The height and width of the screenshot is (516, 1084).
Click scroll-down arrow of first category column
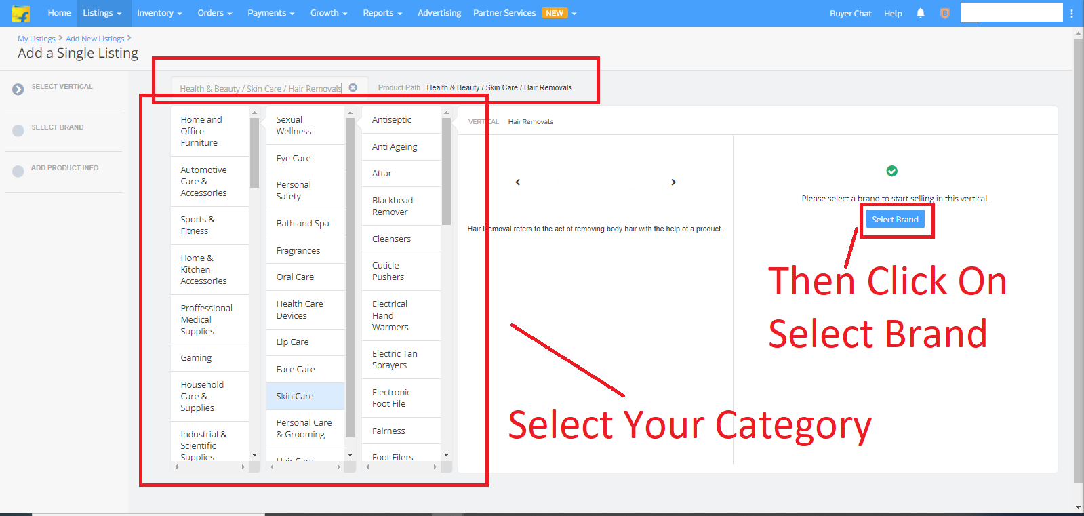click(x=255, y=455)
